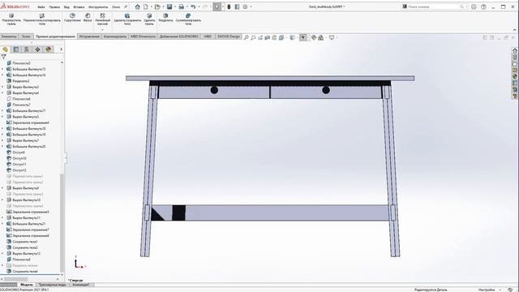Choose the Фаска chamfer tool
This screenshot has width=519, height=292.
click(88, 18)
